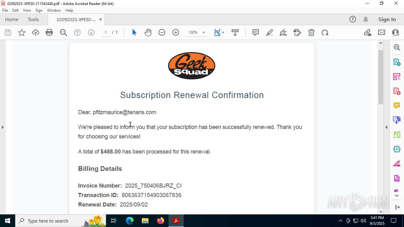Open the Help menu

[x=69, y=10]
